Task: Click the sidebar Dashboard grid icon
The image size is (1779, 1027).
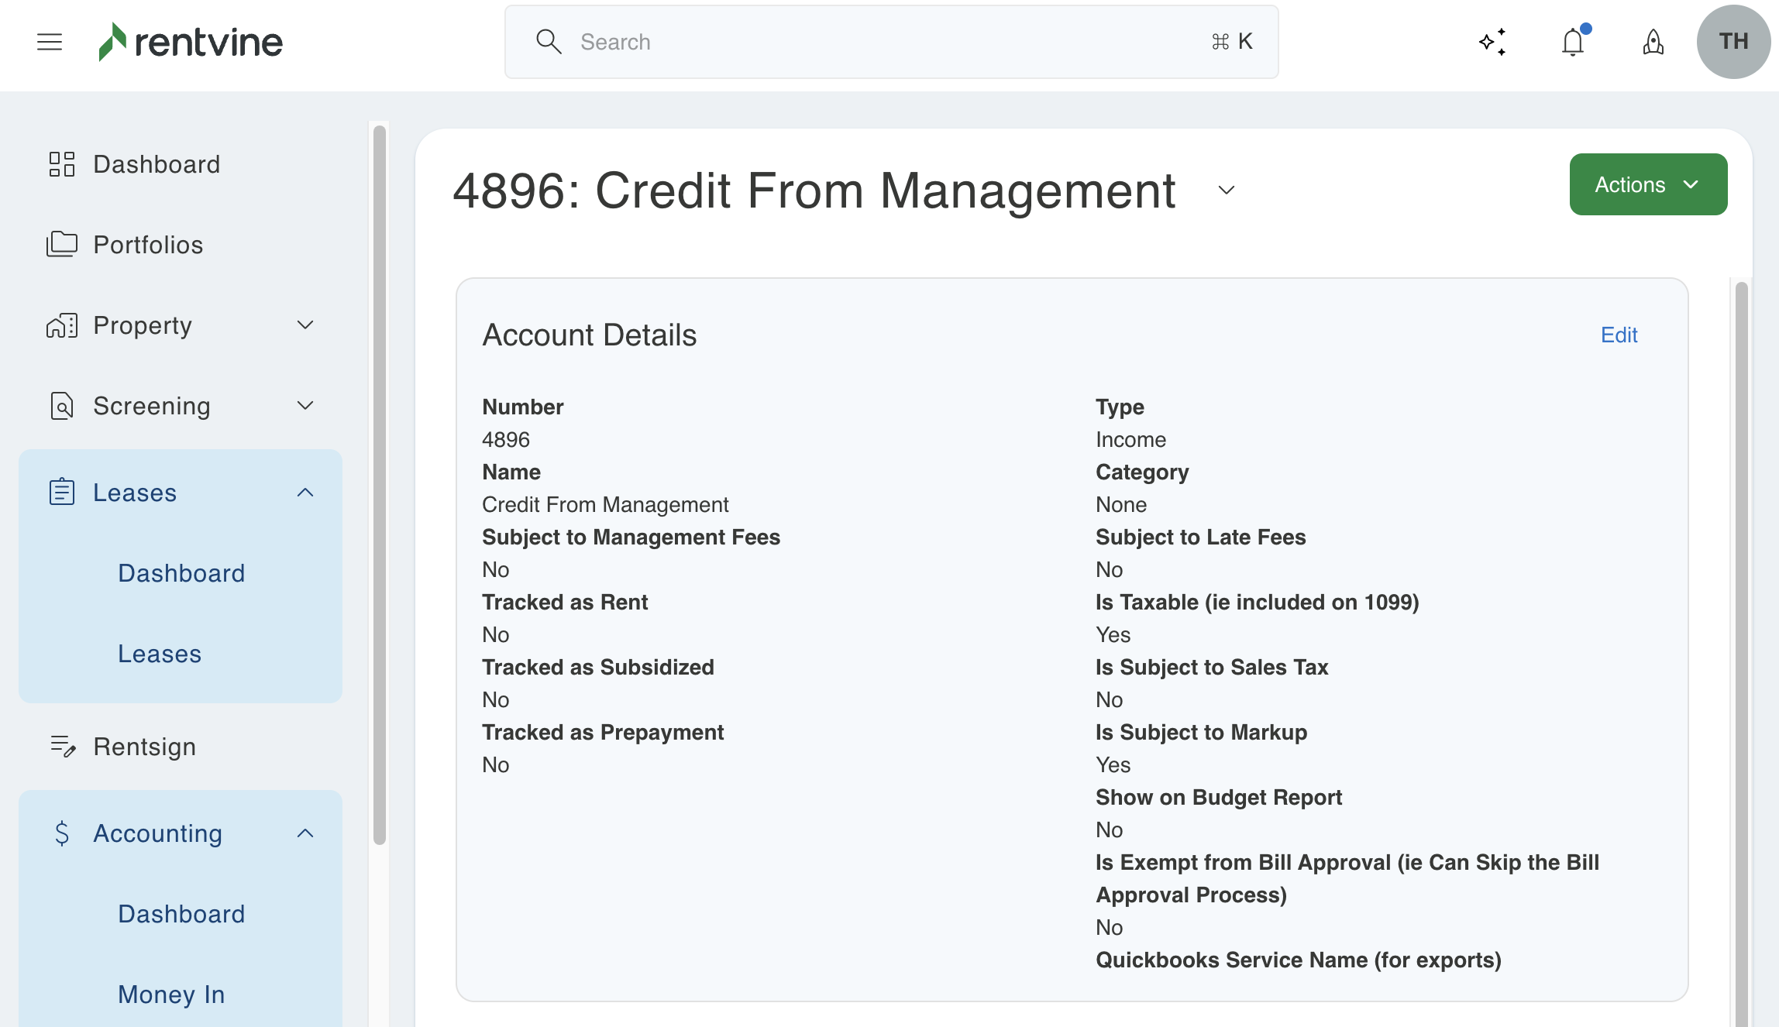Action: (62, 164)
